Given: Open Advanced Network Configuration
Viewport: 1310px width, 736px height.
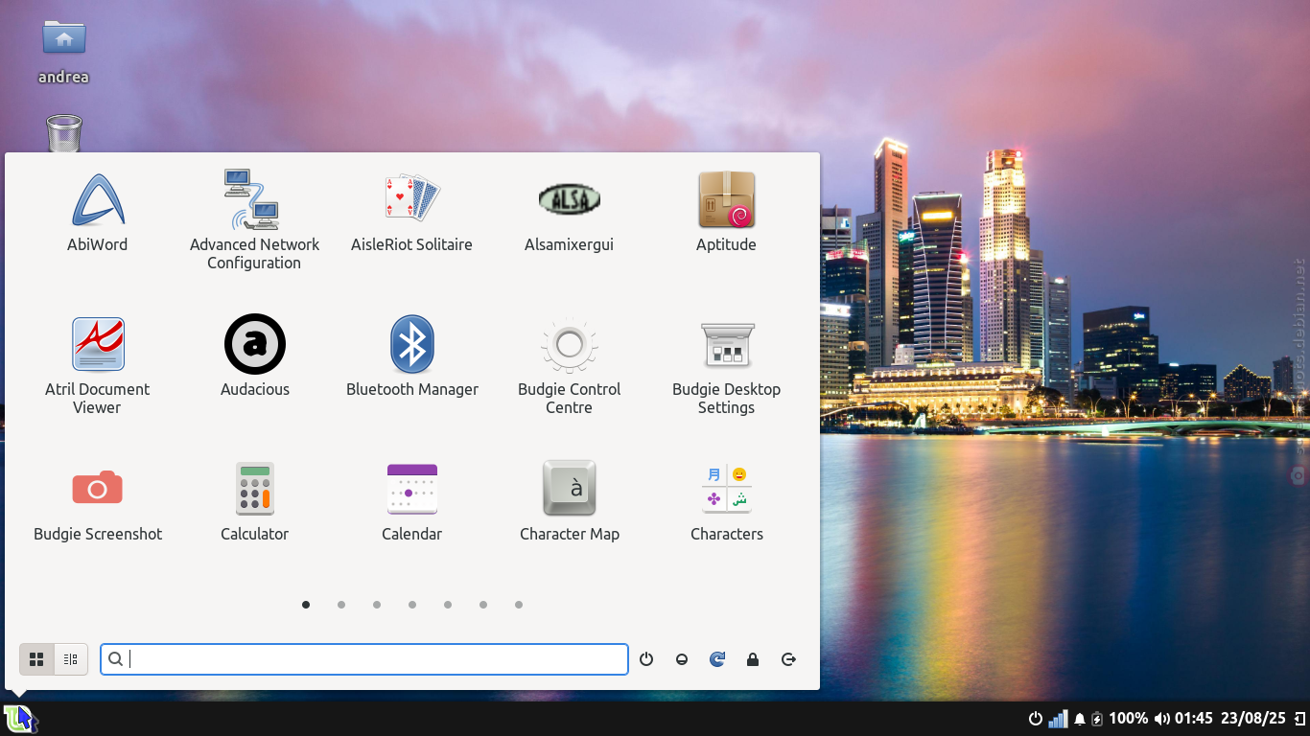Looking at the screenshot, I should click(254, 219).
